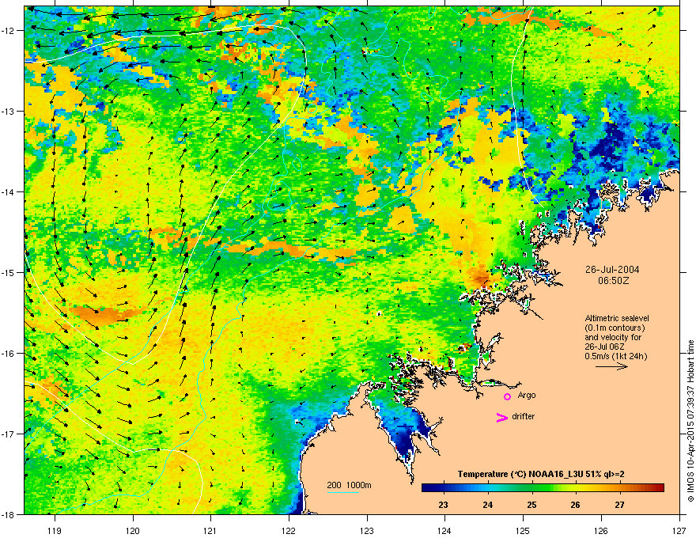
Task: Click the 'Altimetric sealevel' caption line
Action: [x=617, y=318]
